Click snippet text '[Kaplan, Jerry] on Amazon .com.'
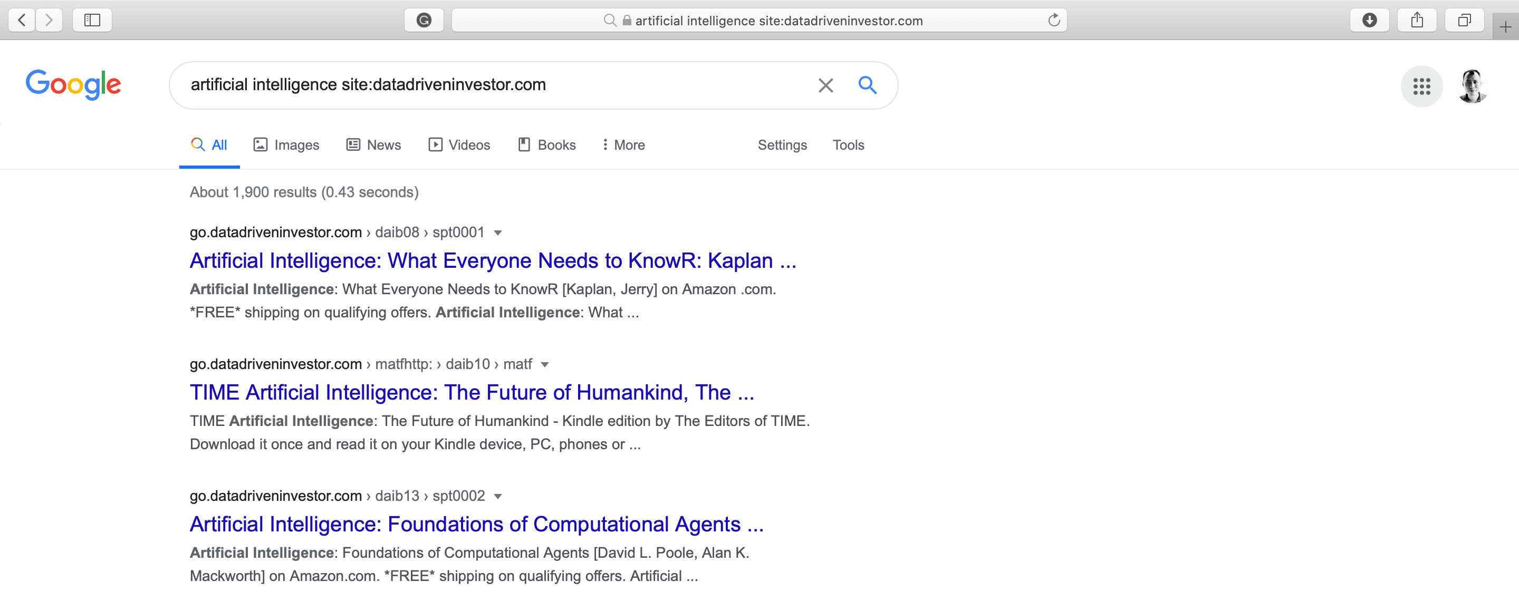 click(x=669, y=289)
